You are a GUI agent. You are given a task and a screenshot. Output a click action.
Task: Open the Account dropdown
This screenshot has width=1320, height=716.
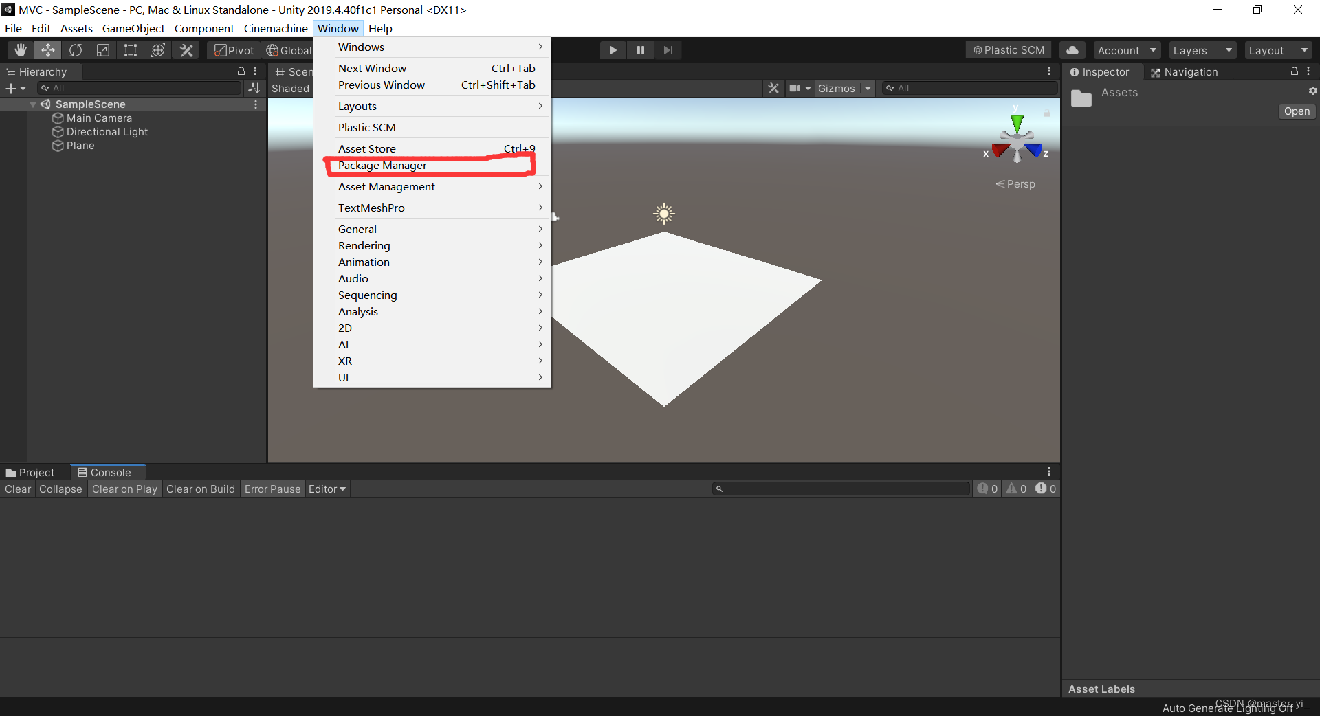point(1127,50)
